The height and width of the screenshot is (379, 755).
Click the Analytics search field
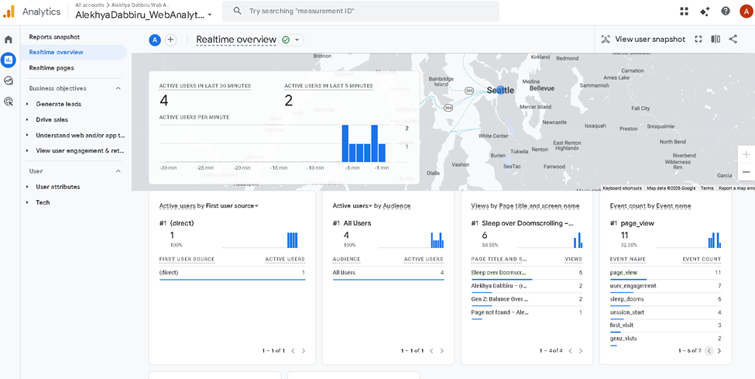(360, 12)
